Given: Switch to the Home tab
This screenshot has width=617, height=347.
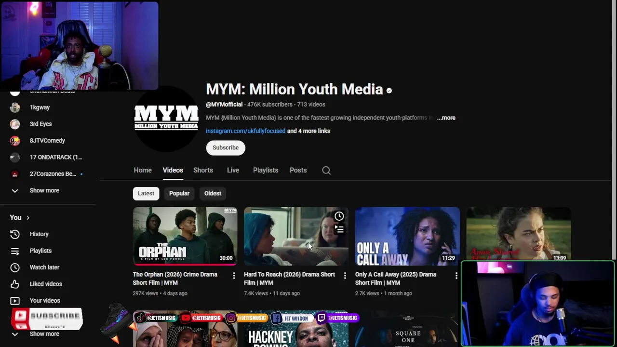Looking at the screenshot, I should [143, 170].
